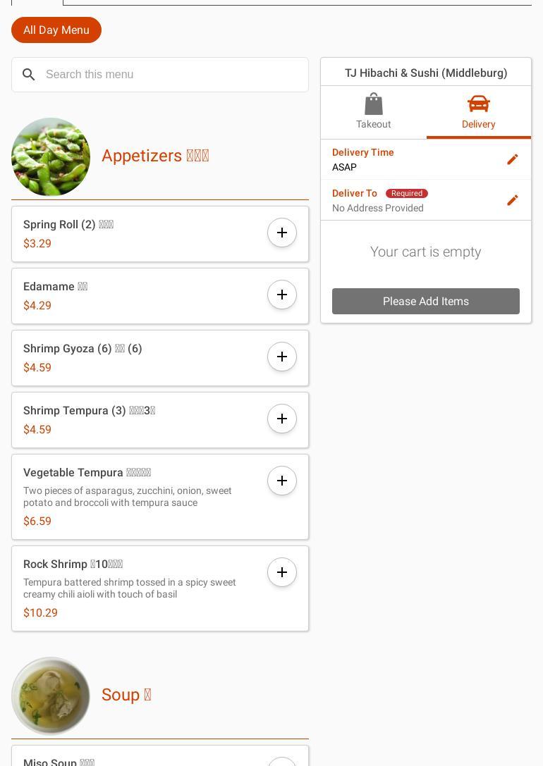The height and width of the screenshot is (766, 543).
Task: Click the Appetizers edamame thumbnail
Action: tap(51, 156)
